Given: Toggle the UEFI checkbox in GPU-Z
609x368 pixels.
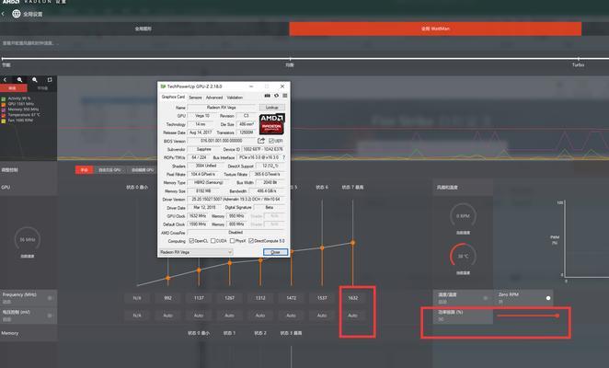Looking at the screenshot, I should point(271,141).
